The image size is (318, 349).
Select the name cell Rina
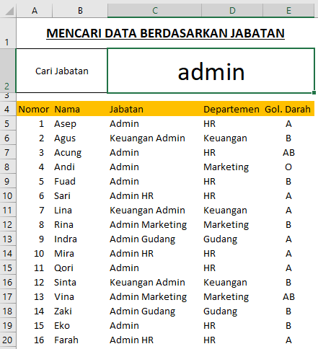click(x=80, y=224)
